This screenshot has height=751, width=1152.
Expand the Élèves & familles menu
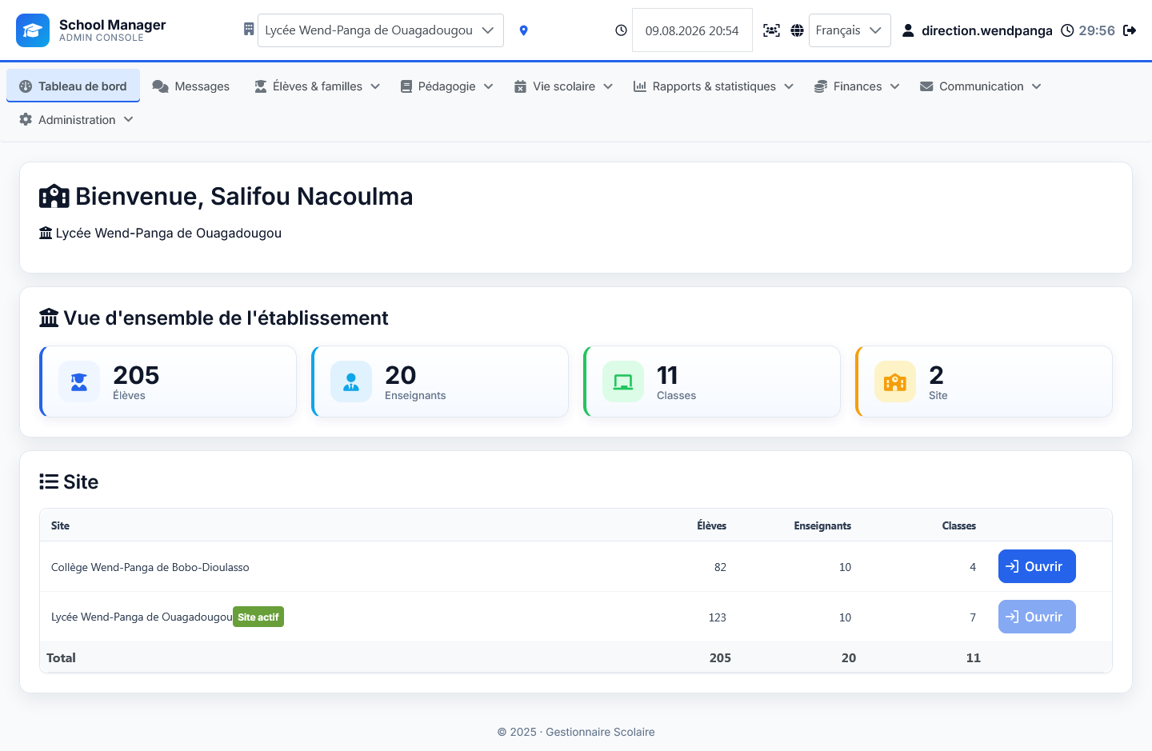317,86
